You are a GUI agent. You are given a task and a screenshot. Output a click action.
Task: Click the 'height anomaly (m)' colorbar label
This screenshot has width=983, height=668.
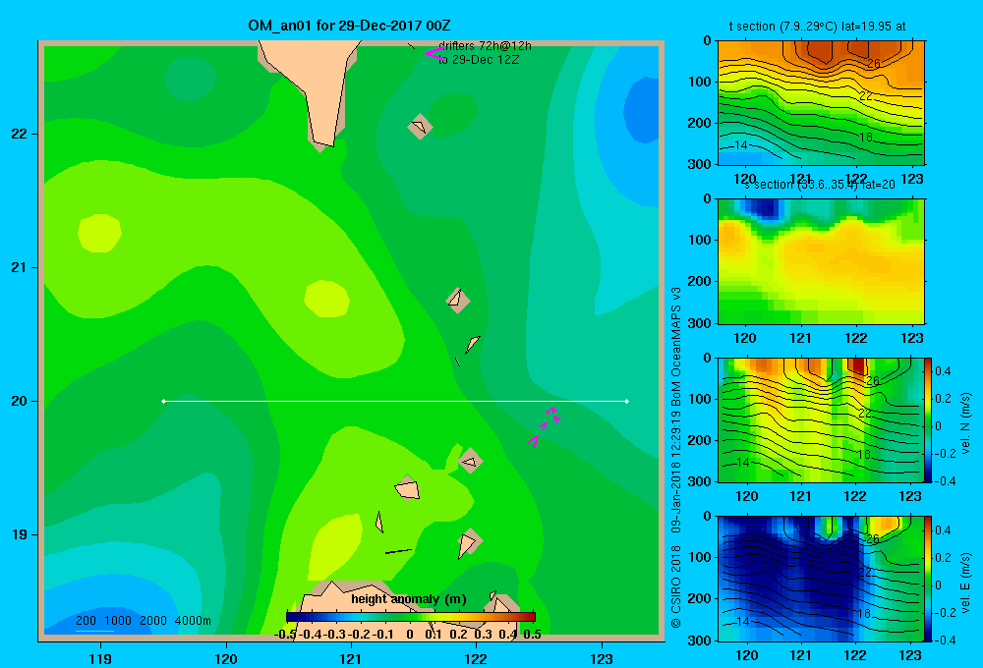[408, 599]
